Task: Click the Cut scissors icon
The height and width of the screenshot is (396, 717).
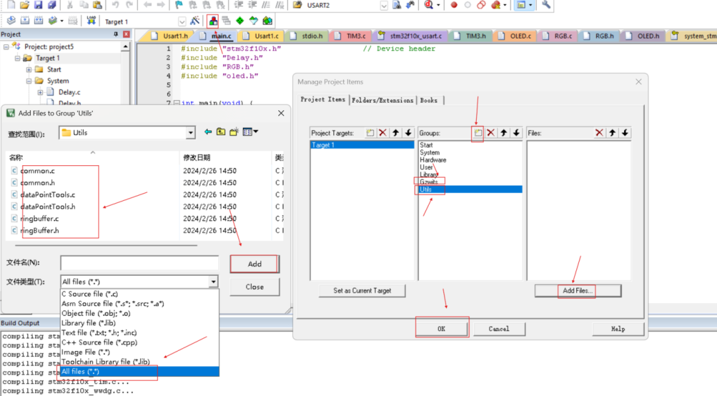Action: tap(70, 5)
